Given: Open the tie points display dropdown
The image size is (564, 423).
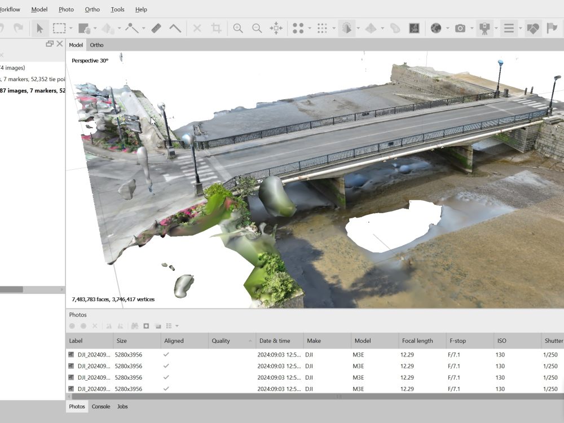Looking at the screenshot, I should [309, 28].
